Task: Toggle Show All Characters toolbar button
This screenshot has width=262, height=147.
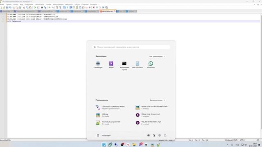Action: pos(68,7)
